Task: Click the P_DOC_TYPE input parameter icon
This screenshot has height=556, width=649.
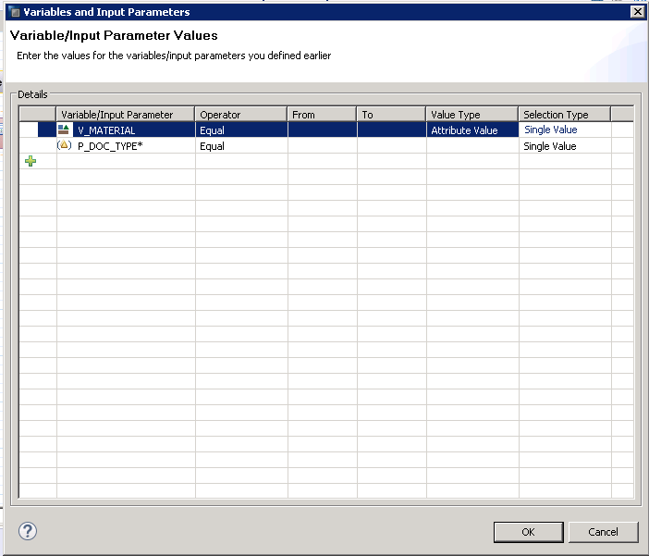Action: (64, 145)
